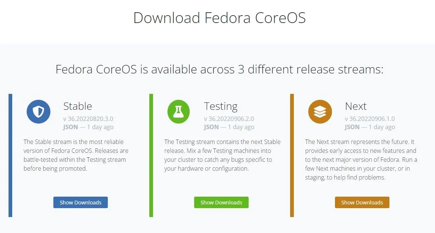This screenshot has width=435, height=233.
Task: Click the beaker symbol above Testing description
Action: 179,111
